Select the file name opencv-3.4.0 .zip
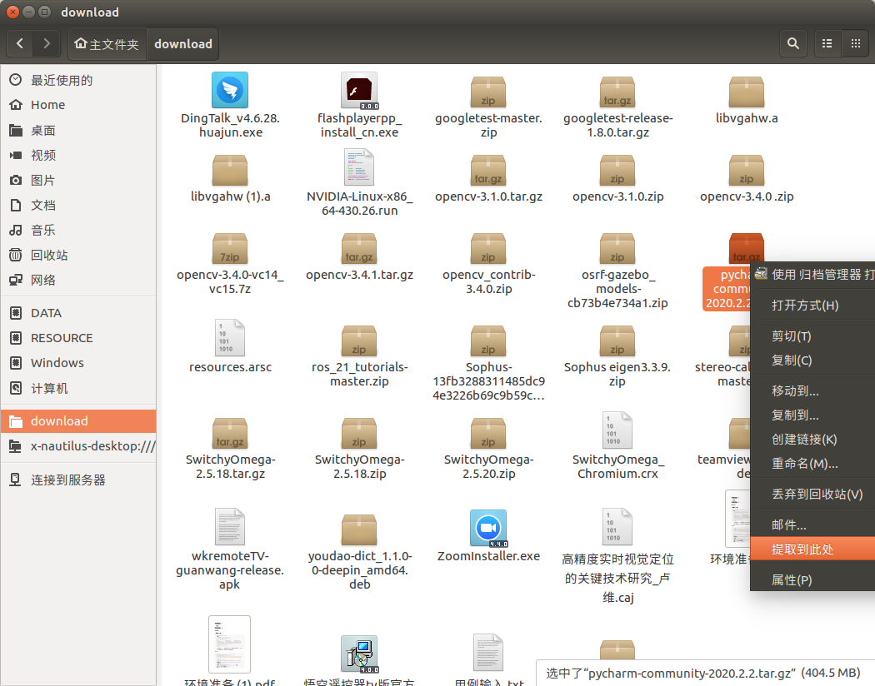This screenshot has width=875, height=686. 747,196
